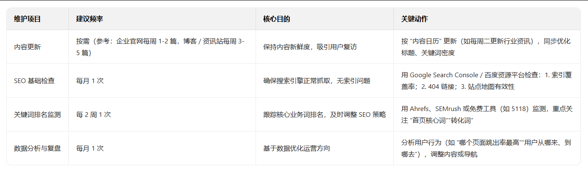Select the 内容更新 row label cell
Screen dimensions: 588x169
tap(28, 47)
